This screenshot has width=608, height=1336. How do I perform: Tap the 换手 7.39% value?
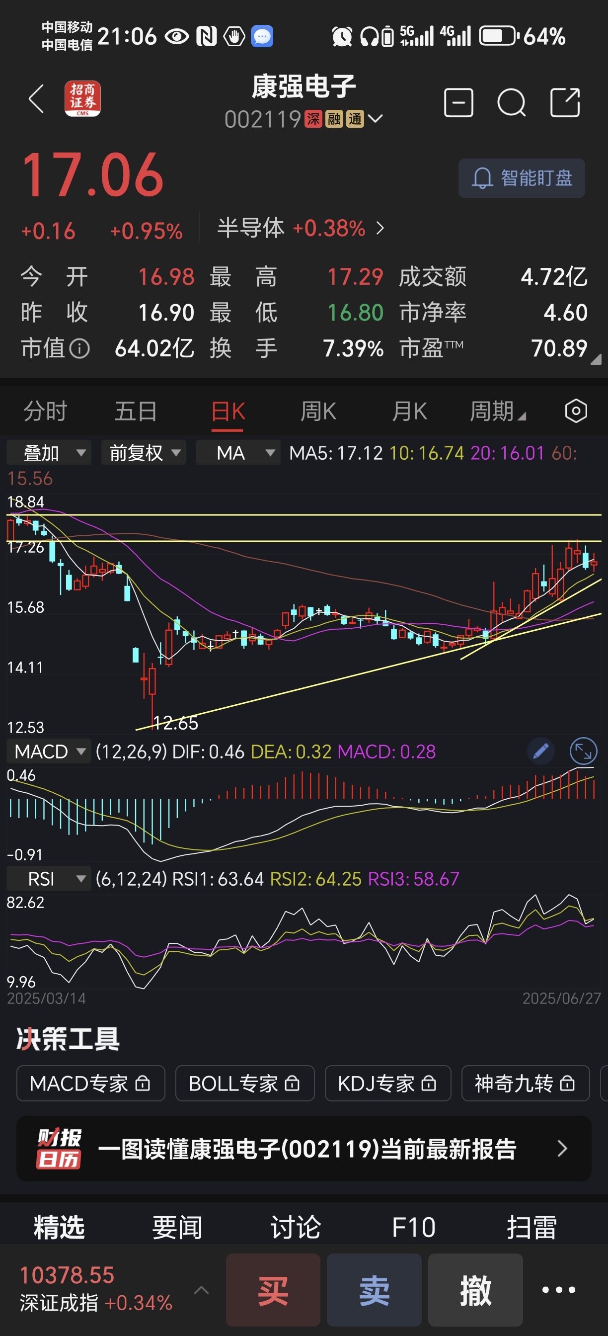tap(353, 348)
